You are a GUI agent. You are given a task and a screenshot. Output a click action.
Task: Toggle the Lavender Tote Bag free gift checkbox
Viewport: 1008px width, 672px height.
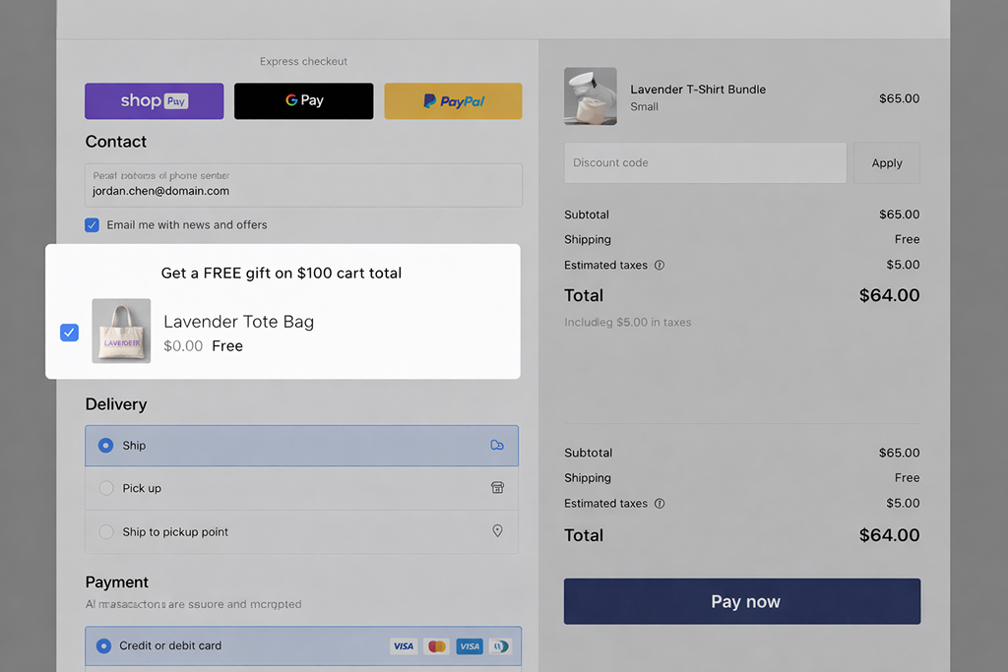(69, 333)
